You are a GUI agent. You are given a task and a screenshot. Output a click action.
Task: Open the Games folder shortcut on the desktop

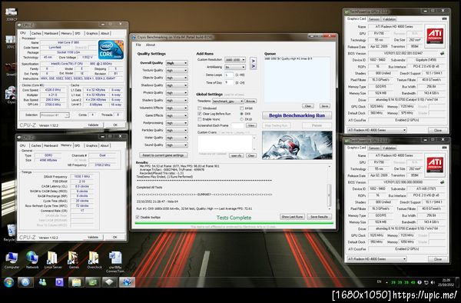[74, 260]
